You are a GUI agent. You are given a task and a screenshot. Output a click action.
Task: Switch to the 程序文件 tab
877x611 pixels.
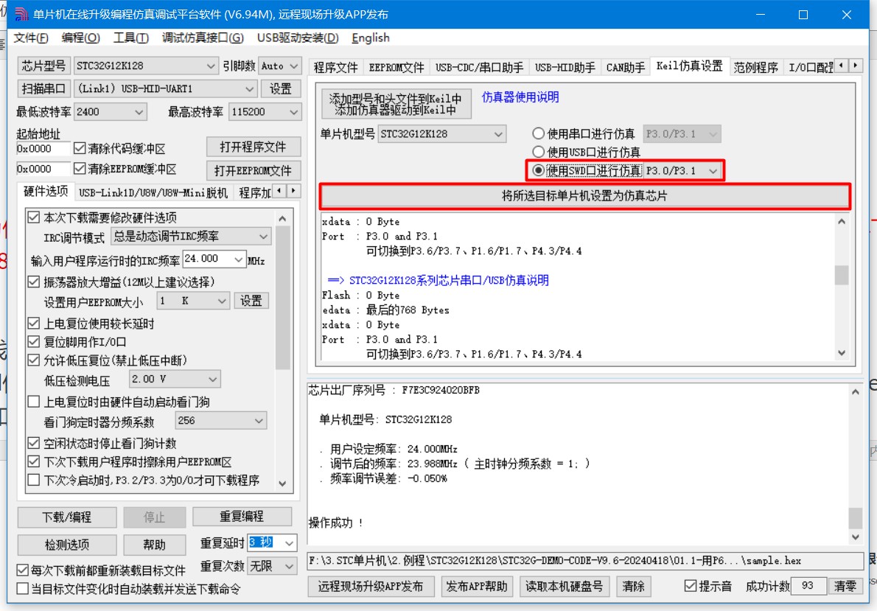pos(335,67)
